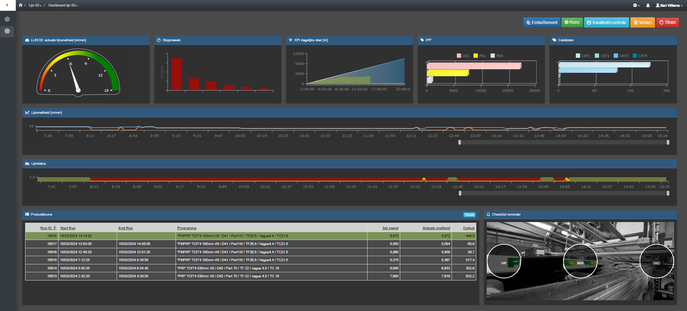687x311 pixels.
Task: Click the area chart icon in Lijnstatus header
Action: tap(27, 164)
